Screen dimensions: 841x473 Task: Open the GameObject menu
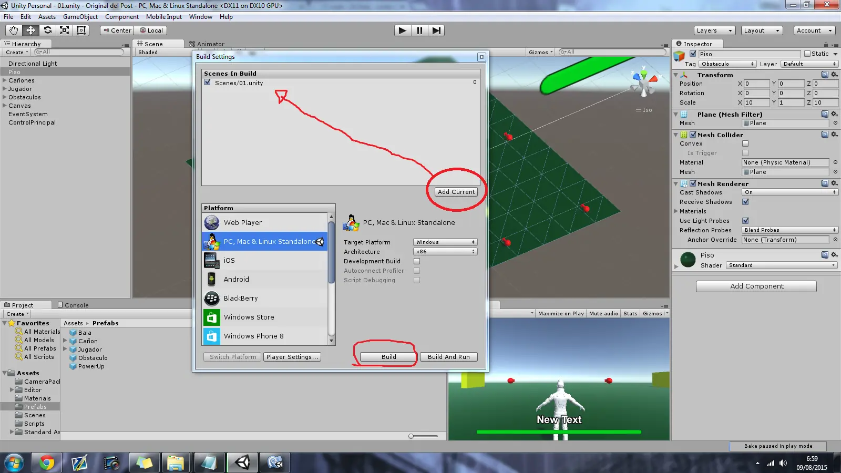[80, 17]
